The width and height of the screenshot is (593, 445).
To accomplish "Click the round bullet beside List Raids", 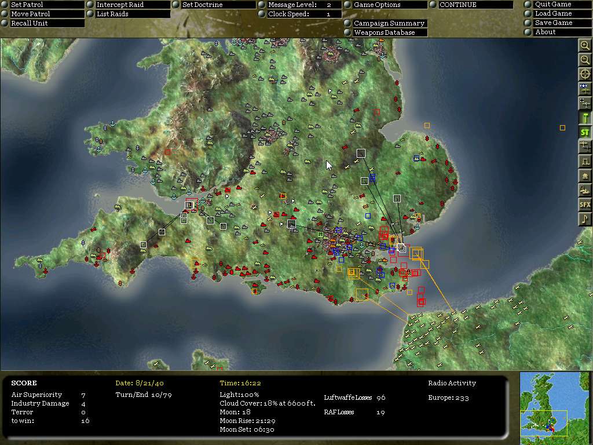I will 90,14.
